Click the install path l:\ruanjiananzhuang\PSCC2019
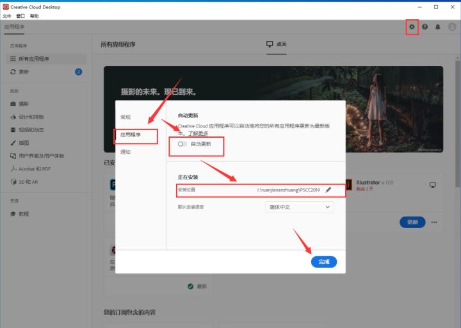Viewport: 461px width, 328px height. pos(288,190)
